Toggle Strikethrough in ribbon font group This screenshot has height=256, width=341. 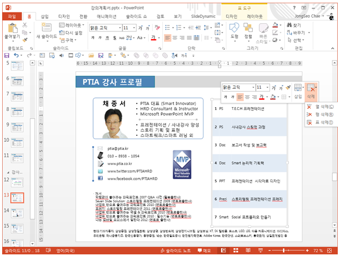point(122,38)
